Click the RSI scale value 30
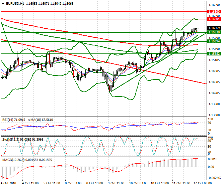Screen dimensions: 221x187 point(209,130)
